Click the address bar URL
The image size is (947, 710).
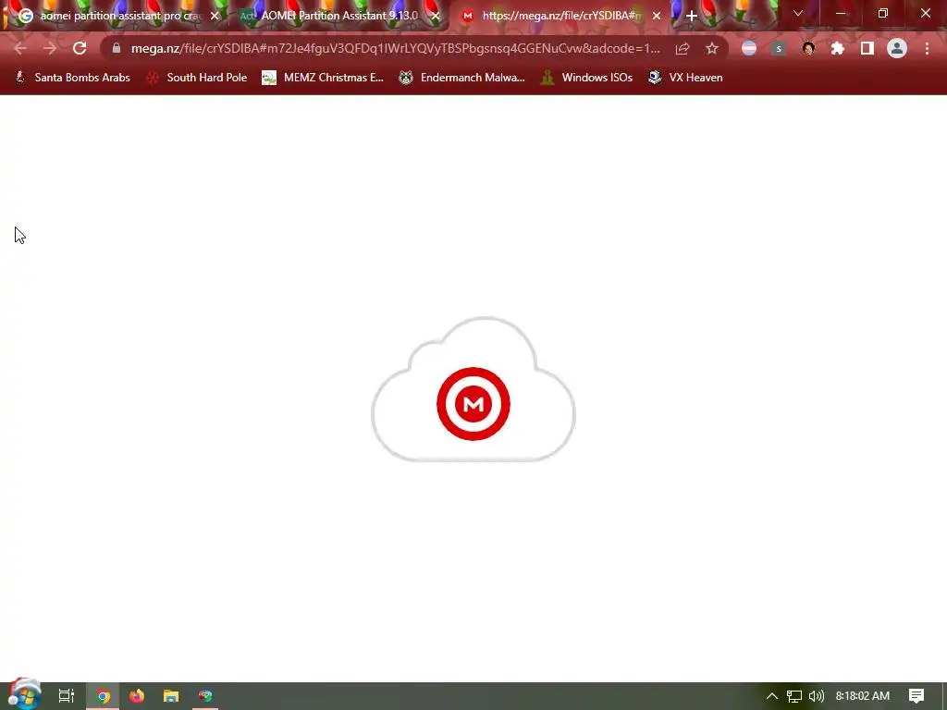click(x=396, y=48)
